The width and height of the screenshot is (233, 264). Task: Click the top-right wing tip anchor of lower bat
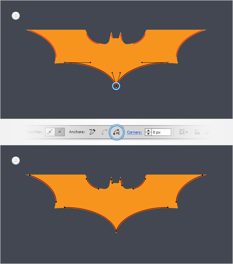(203, 175)
